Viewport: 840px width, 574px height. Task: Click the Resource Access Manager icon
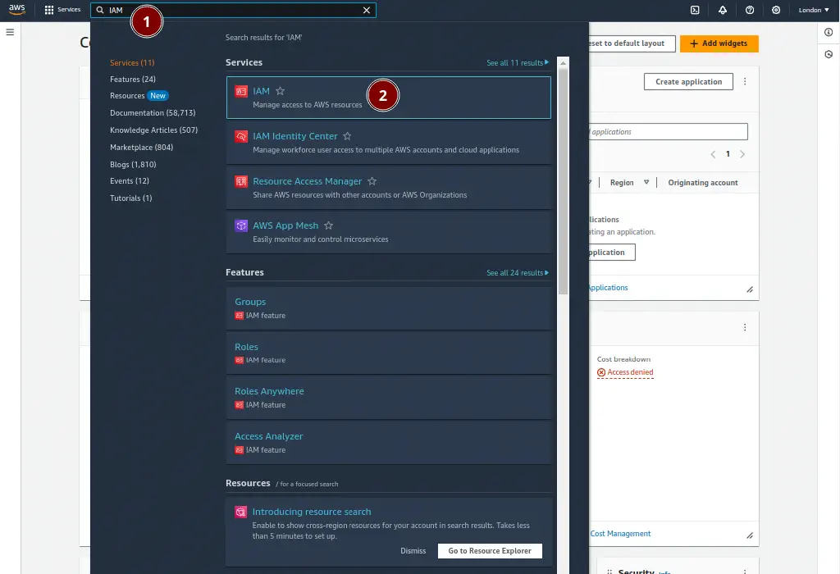(241, 181)
